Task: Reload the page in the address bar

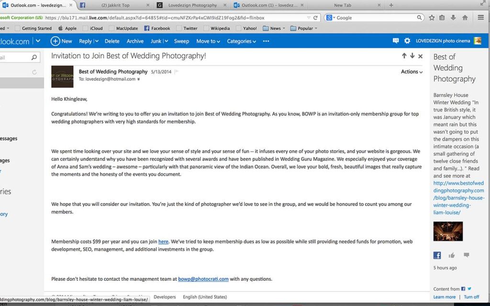Action: pyautogui.click(x=315, y=18)
